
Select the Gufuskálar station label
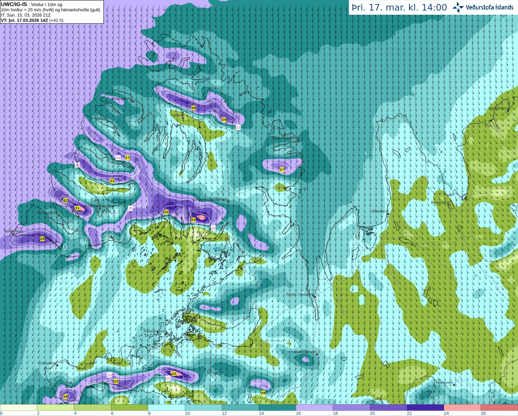[x=47, y=363]
